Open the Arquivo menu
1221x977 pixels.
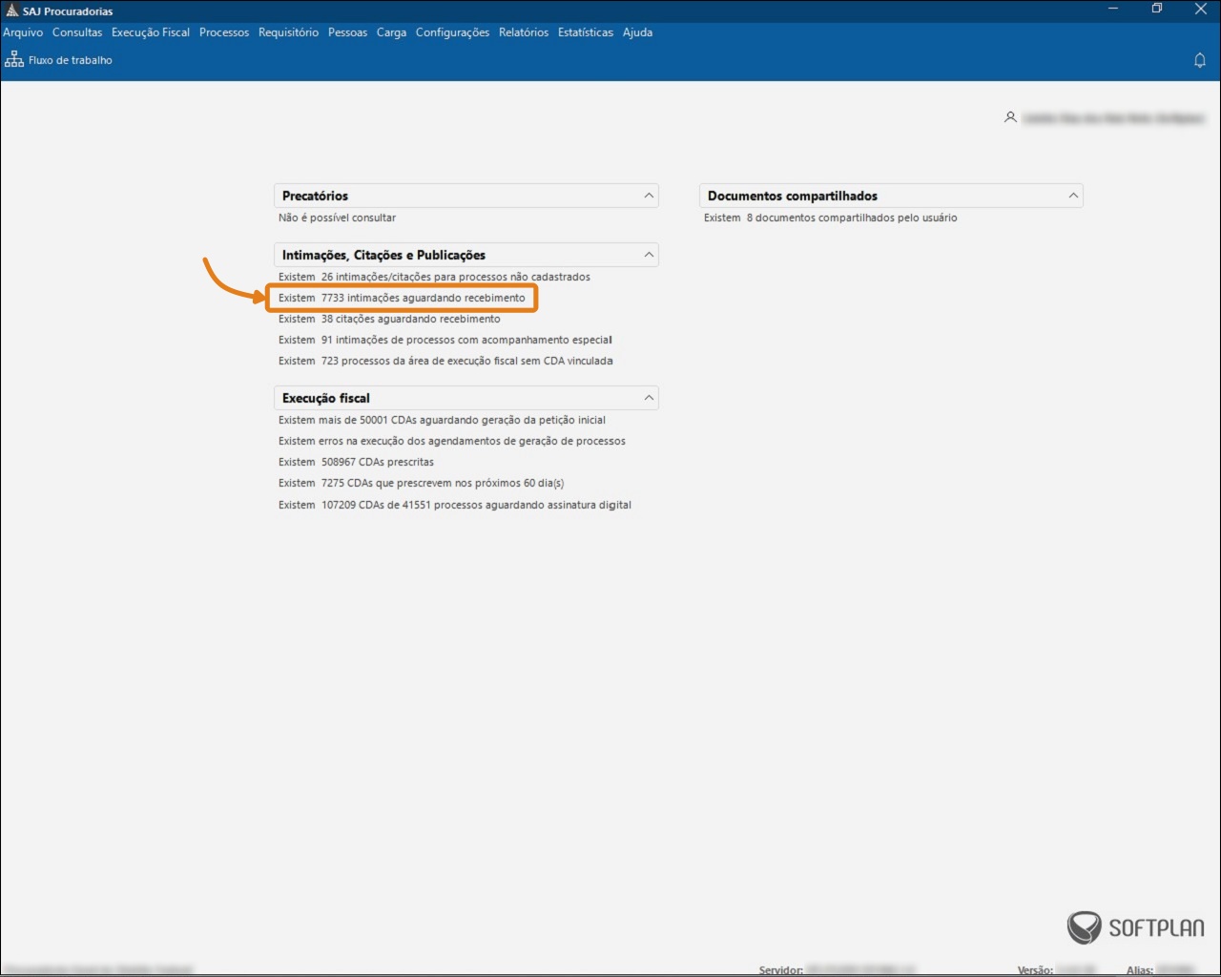[x=23, y=32]
